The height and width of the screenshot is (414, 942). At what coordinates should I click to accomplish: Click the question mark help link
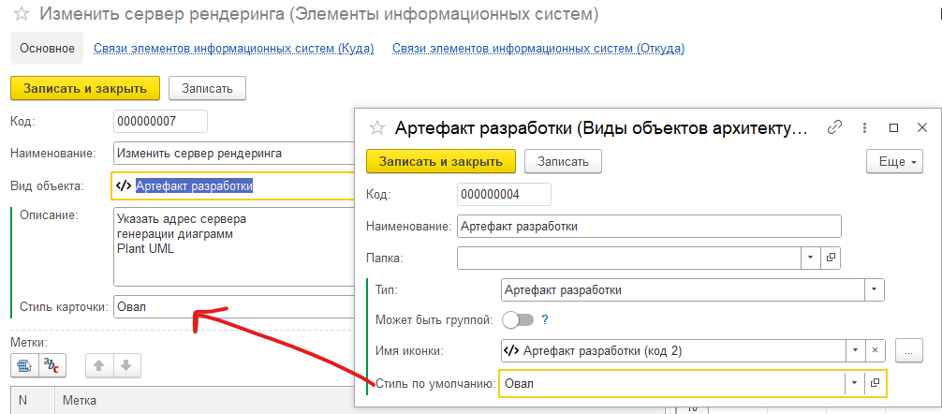[544, 319]
